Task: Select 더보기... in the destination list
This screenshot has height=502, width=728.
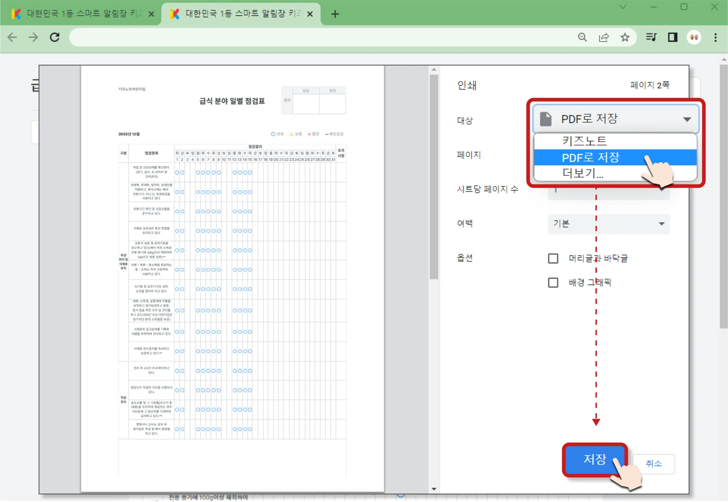Action: coord(583,173)
